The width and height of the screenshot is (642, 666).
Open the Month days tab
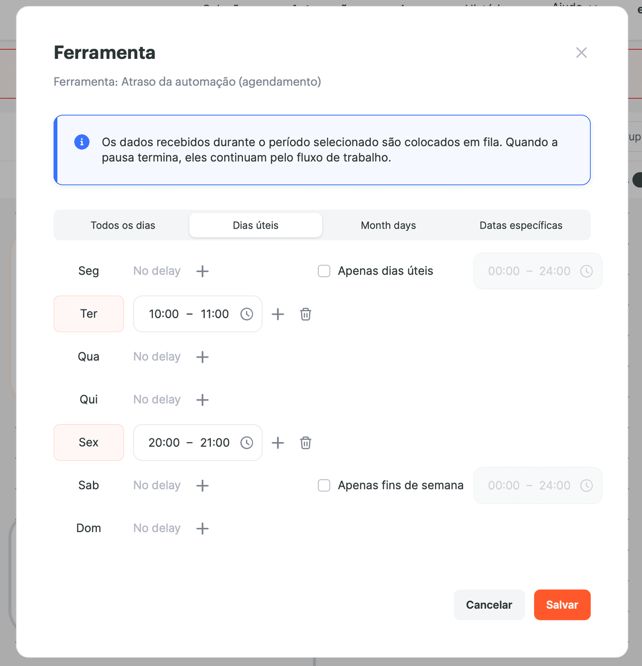point(388,225)
